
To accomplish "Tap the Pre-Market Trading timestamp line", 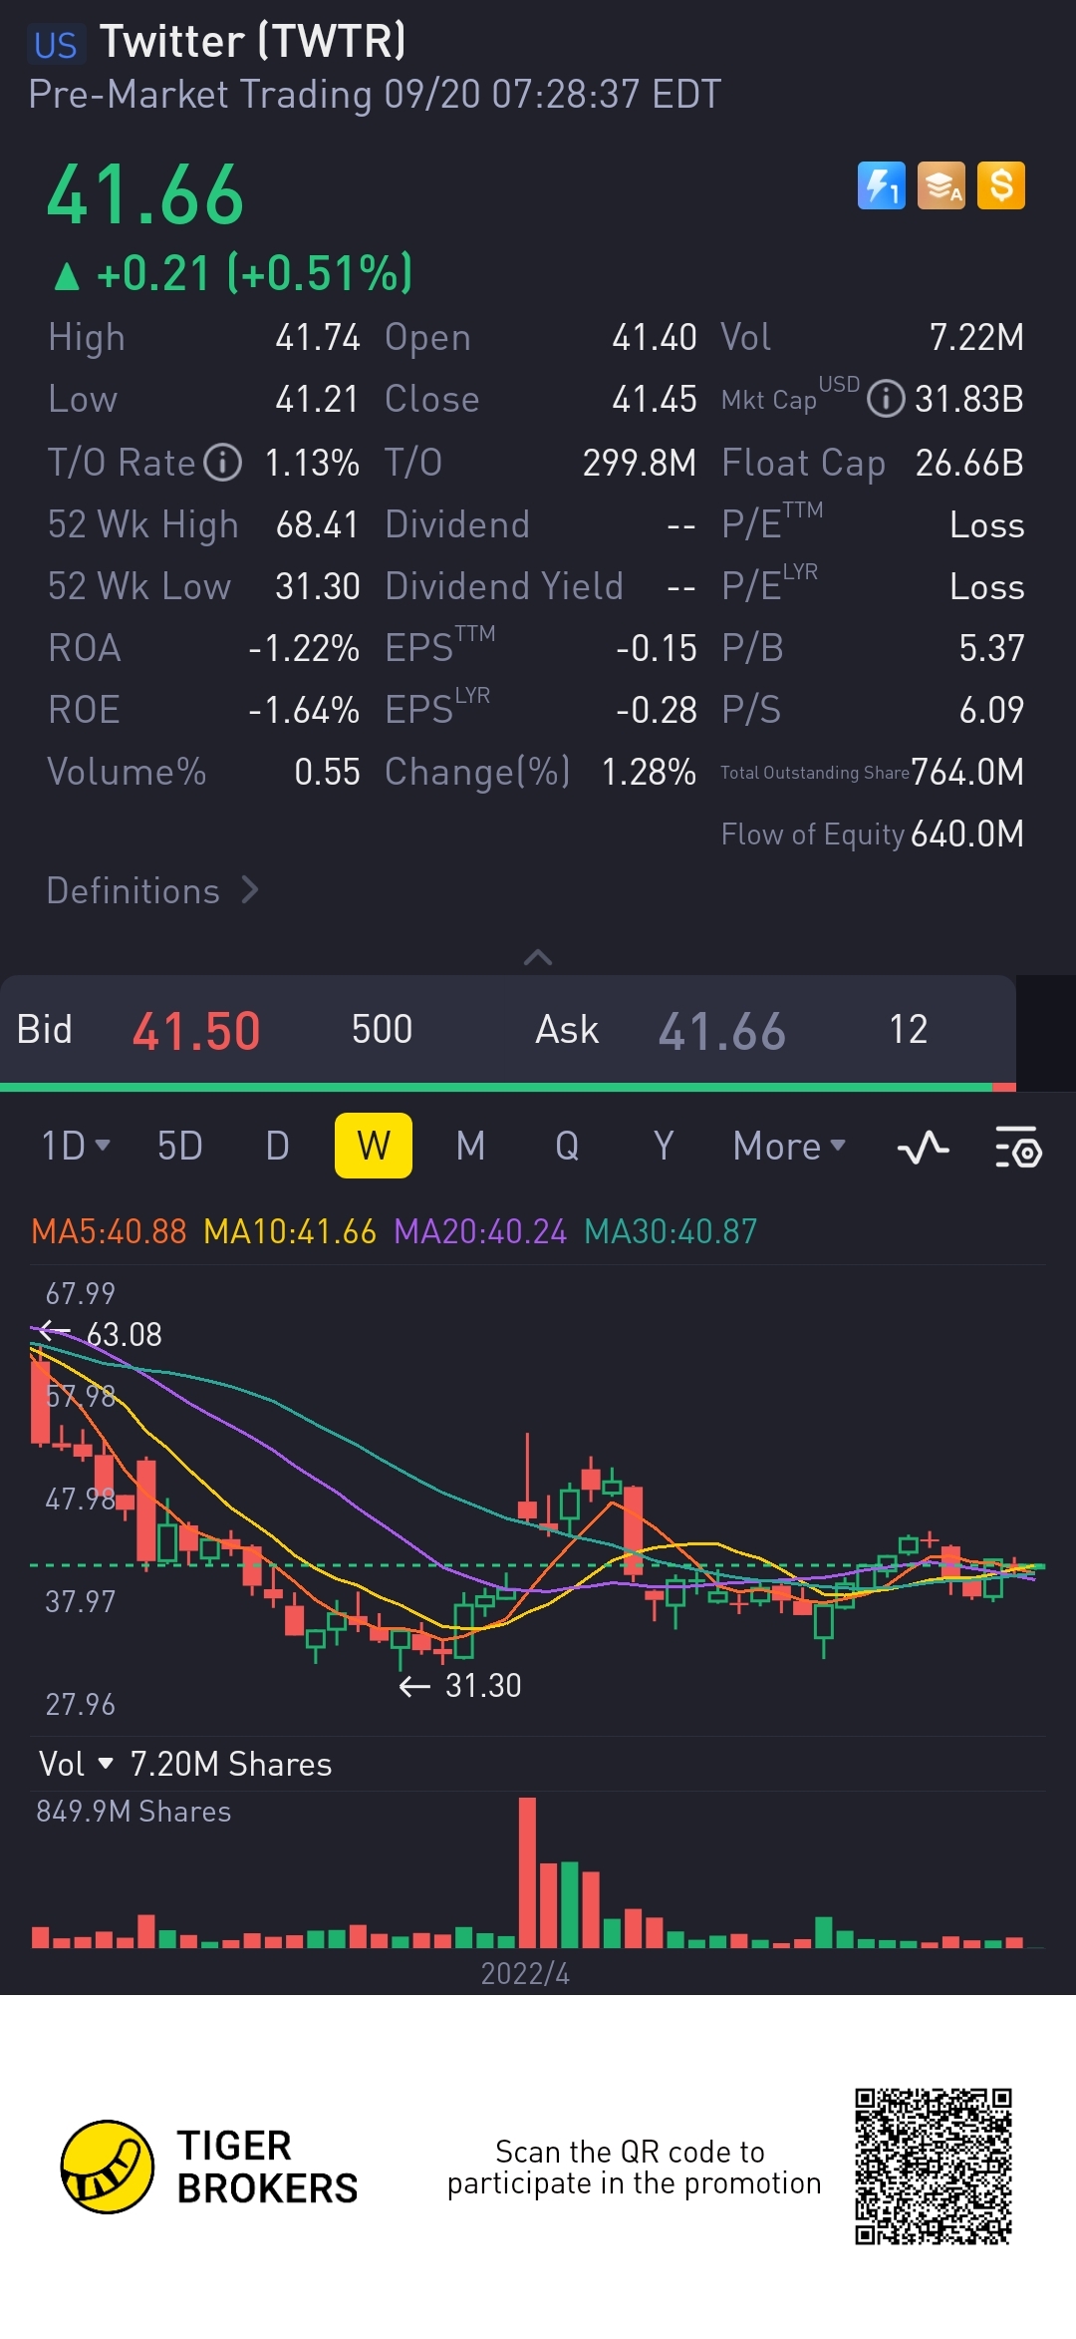I will (375, 94).
